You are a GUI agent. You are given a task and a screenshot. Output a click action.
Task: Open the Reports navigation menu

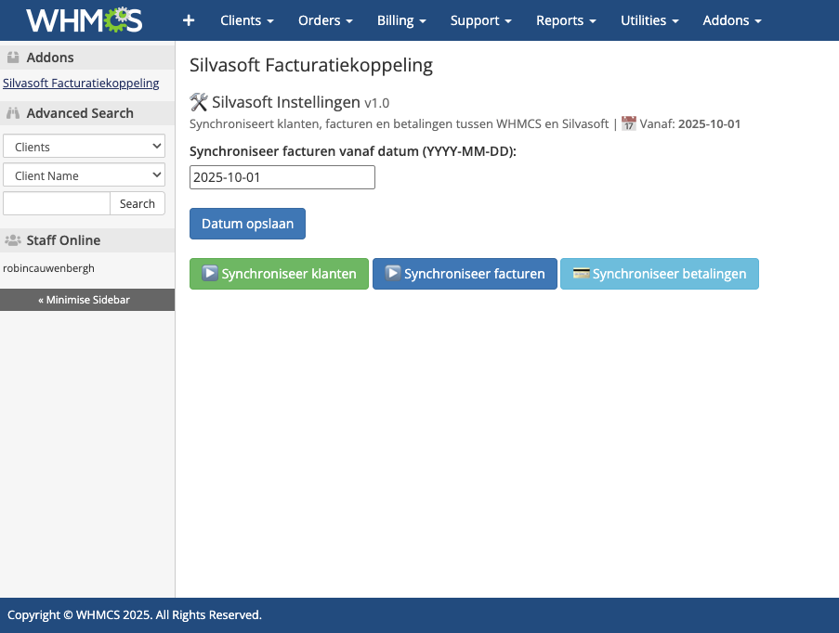click(566, 20)
